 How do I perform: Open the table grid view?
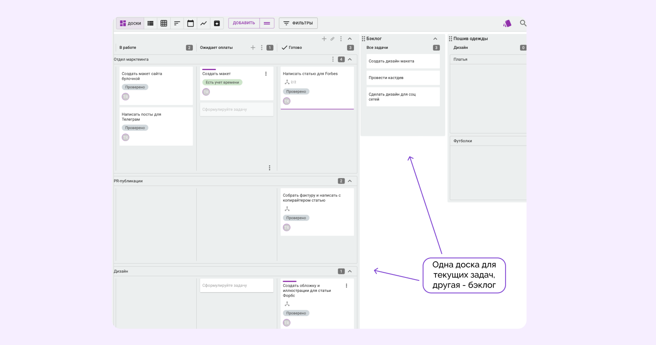coord(164,23)
